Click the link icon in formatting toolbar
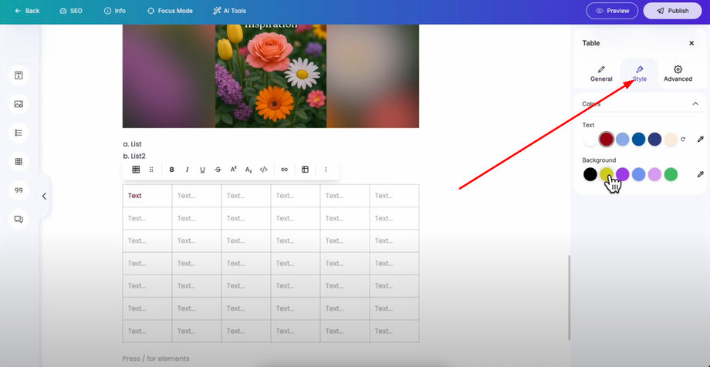Screen dimensions: 710x367 [284, 170]
